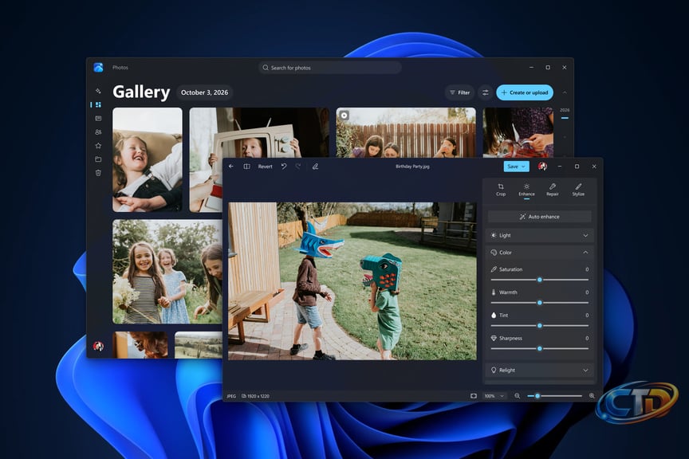
Task: Undo the last edit in the editor
Action: [284, 167]
